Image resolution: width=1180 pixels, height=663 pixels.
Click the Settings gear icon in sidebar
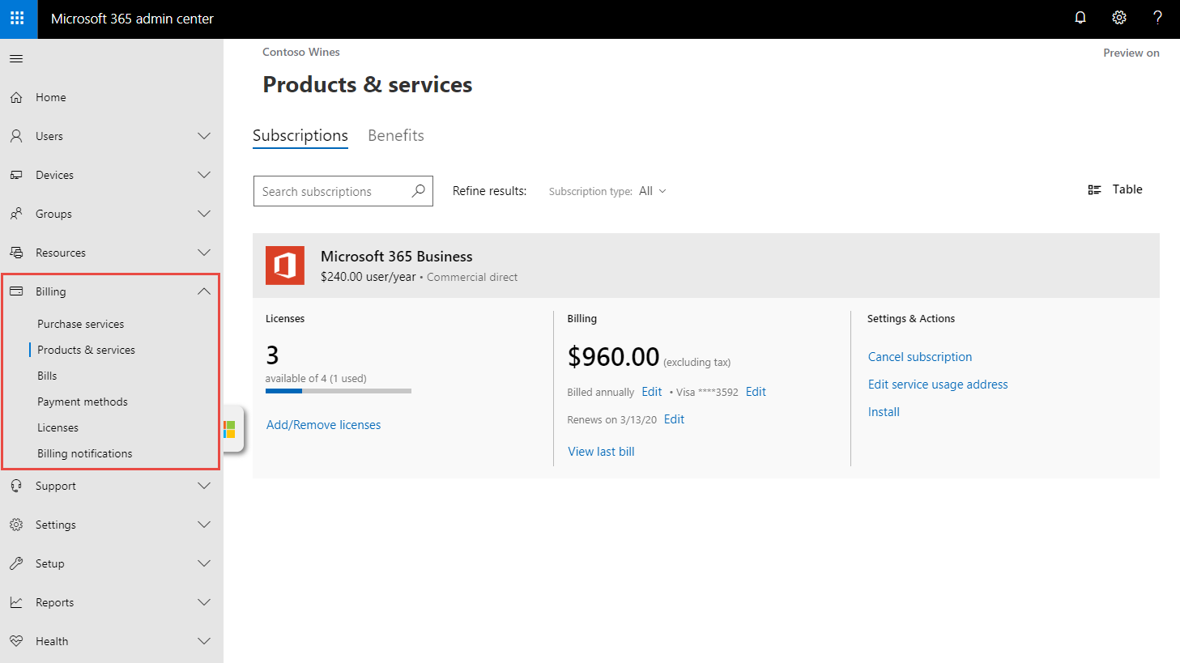(x=16, y=525)
